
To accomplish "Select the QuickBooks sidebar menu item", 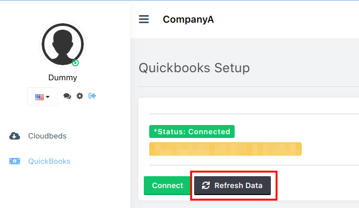I will pos(40,161).
